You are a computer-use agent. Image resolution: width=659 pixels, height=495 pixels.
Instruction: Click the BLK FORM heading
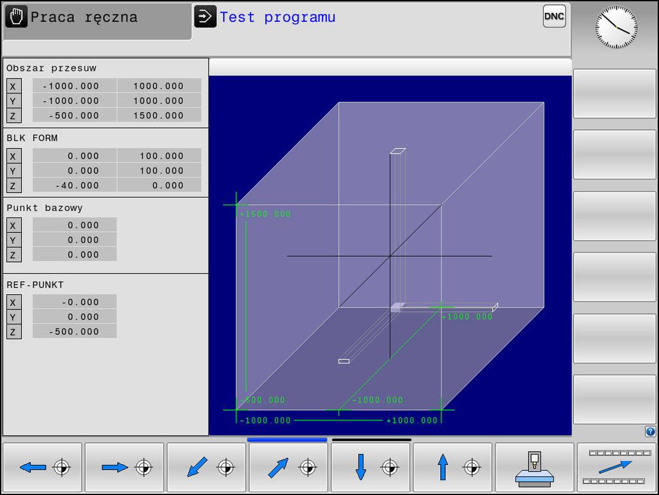point(32,138)
